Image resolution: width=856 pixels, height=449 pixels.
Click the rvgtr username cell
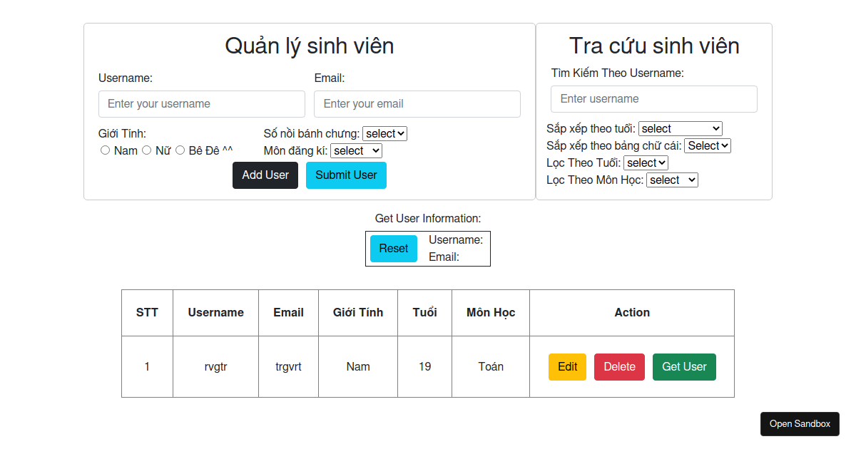pyautogui.click(x=216, y=367)
